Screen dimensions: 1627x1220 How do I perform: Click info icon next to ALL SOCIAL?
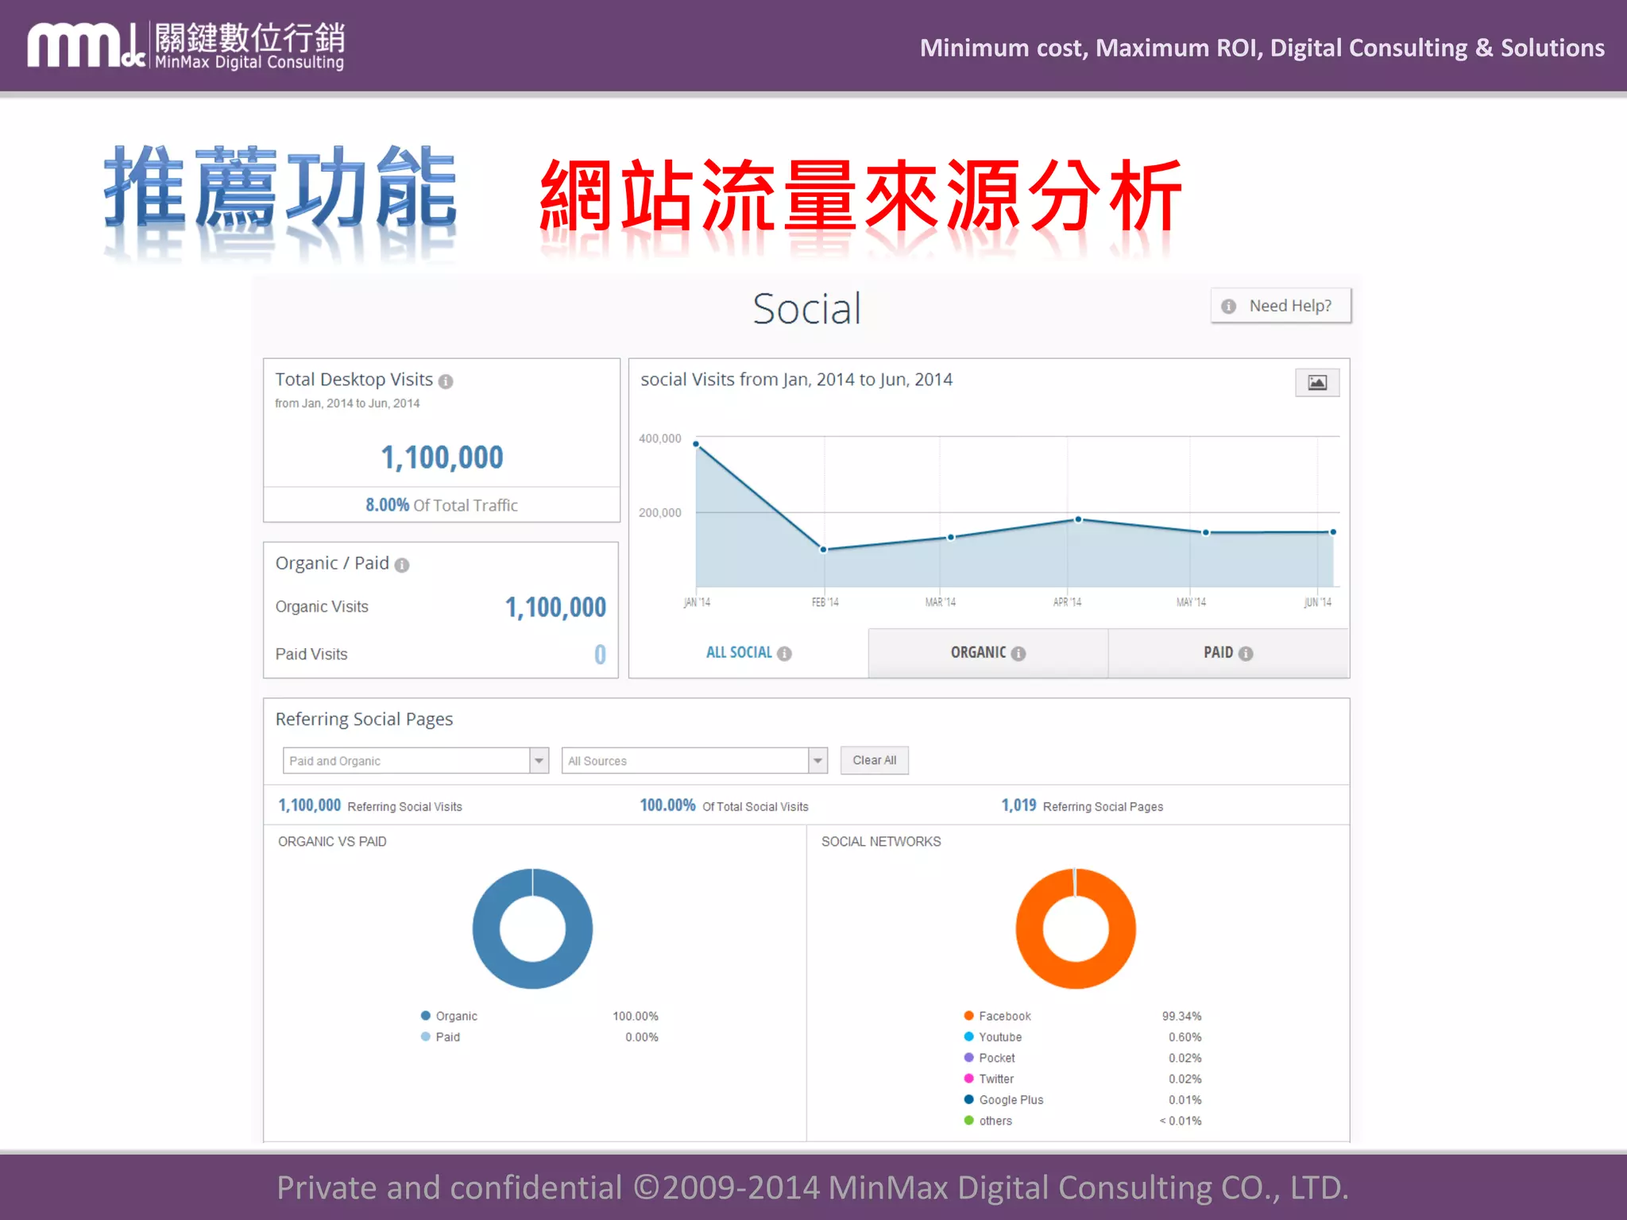coord(784,654)
